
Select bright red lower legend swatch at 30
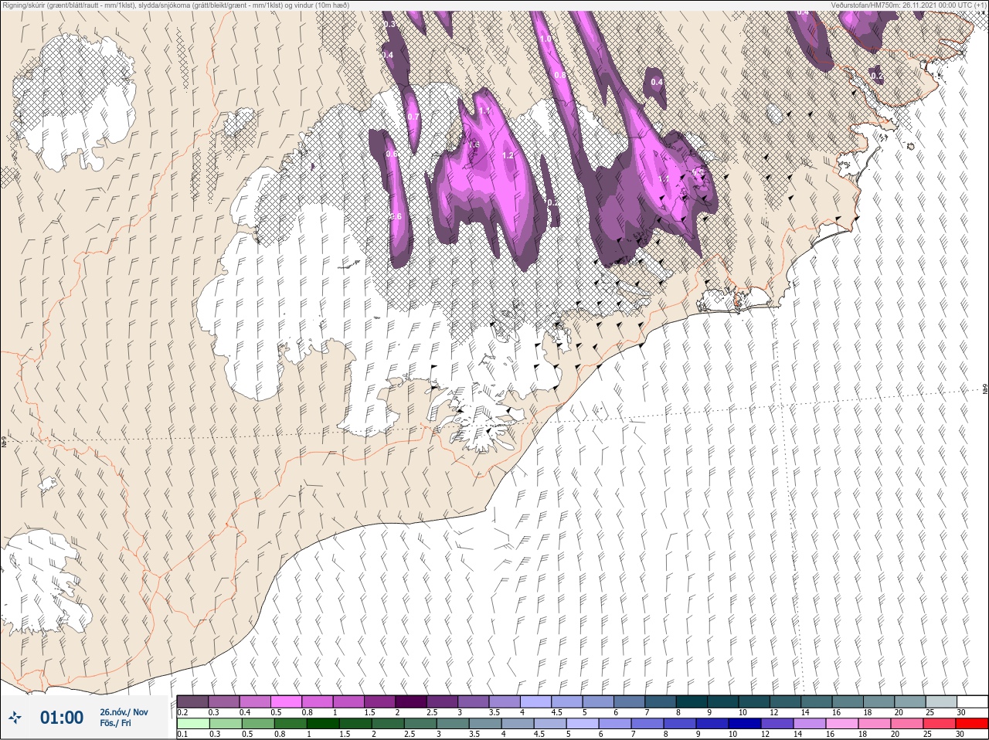(x=971, y=724)
